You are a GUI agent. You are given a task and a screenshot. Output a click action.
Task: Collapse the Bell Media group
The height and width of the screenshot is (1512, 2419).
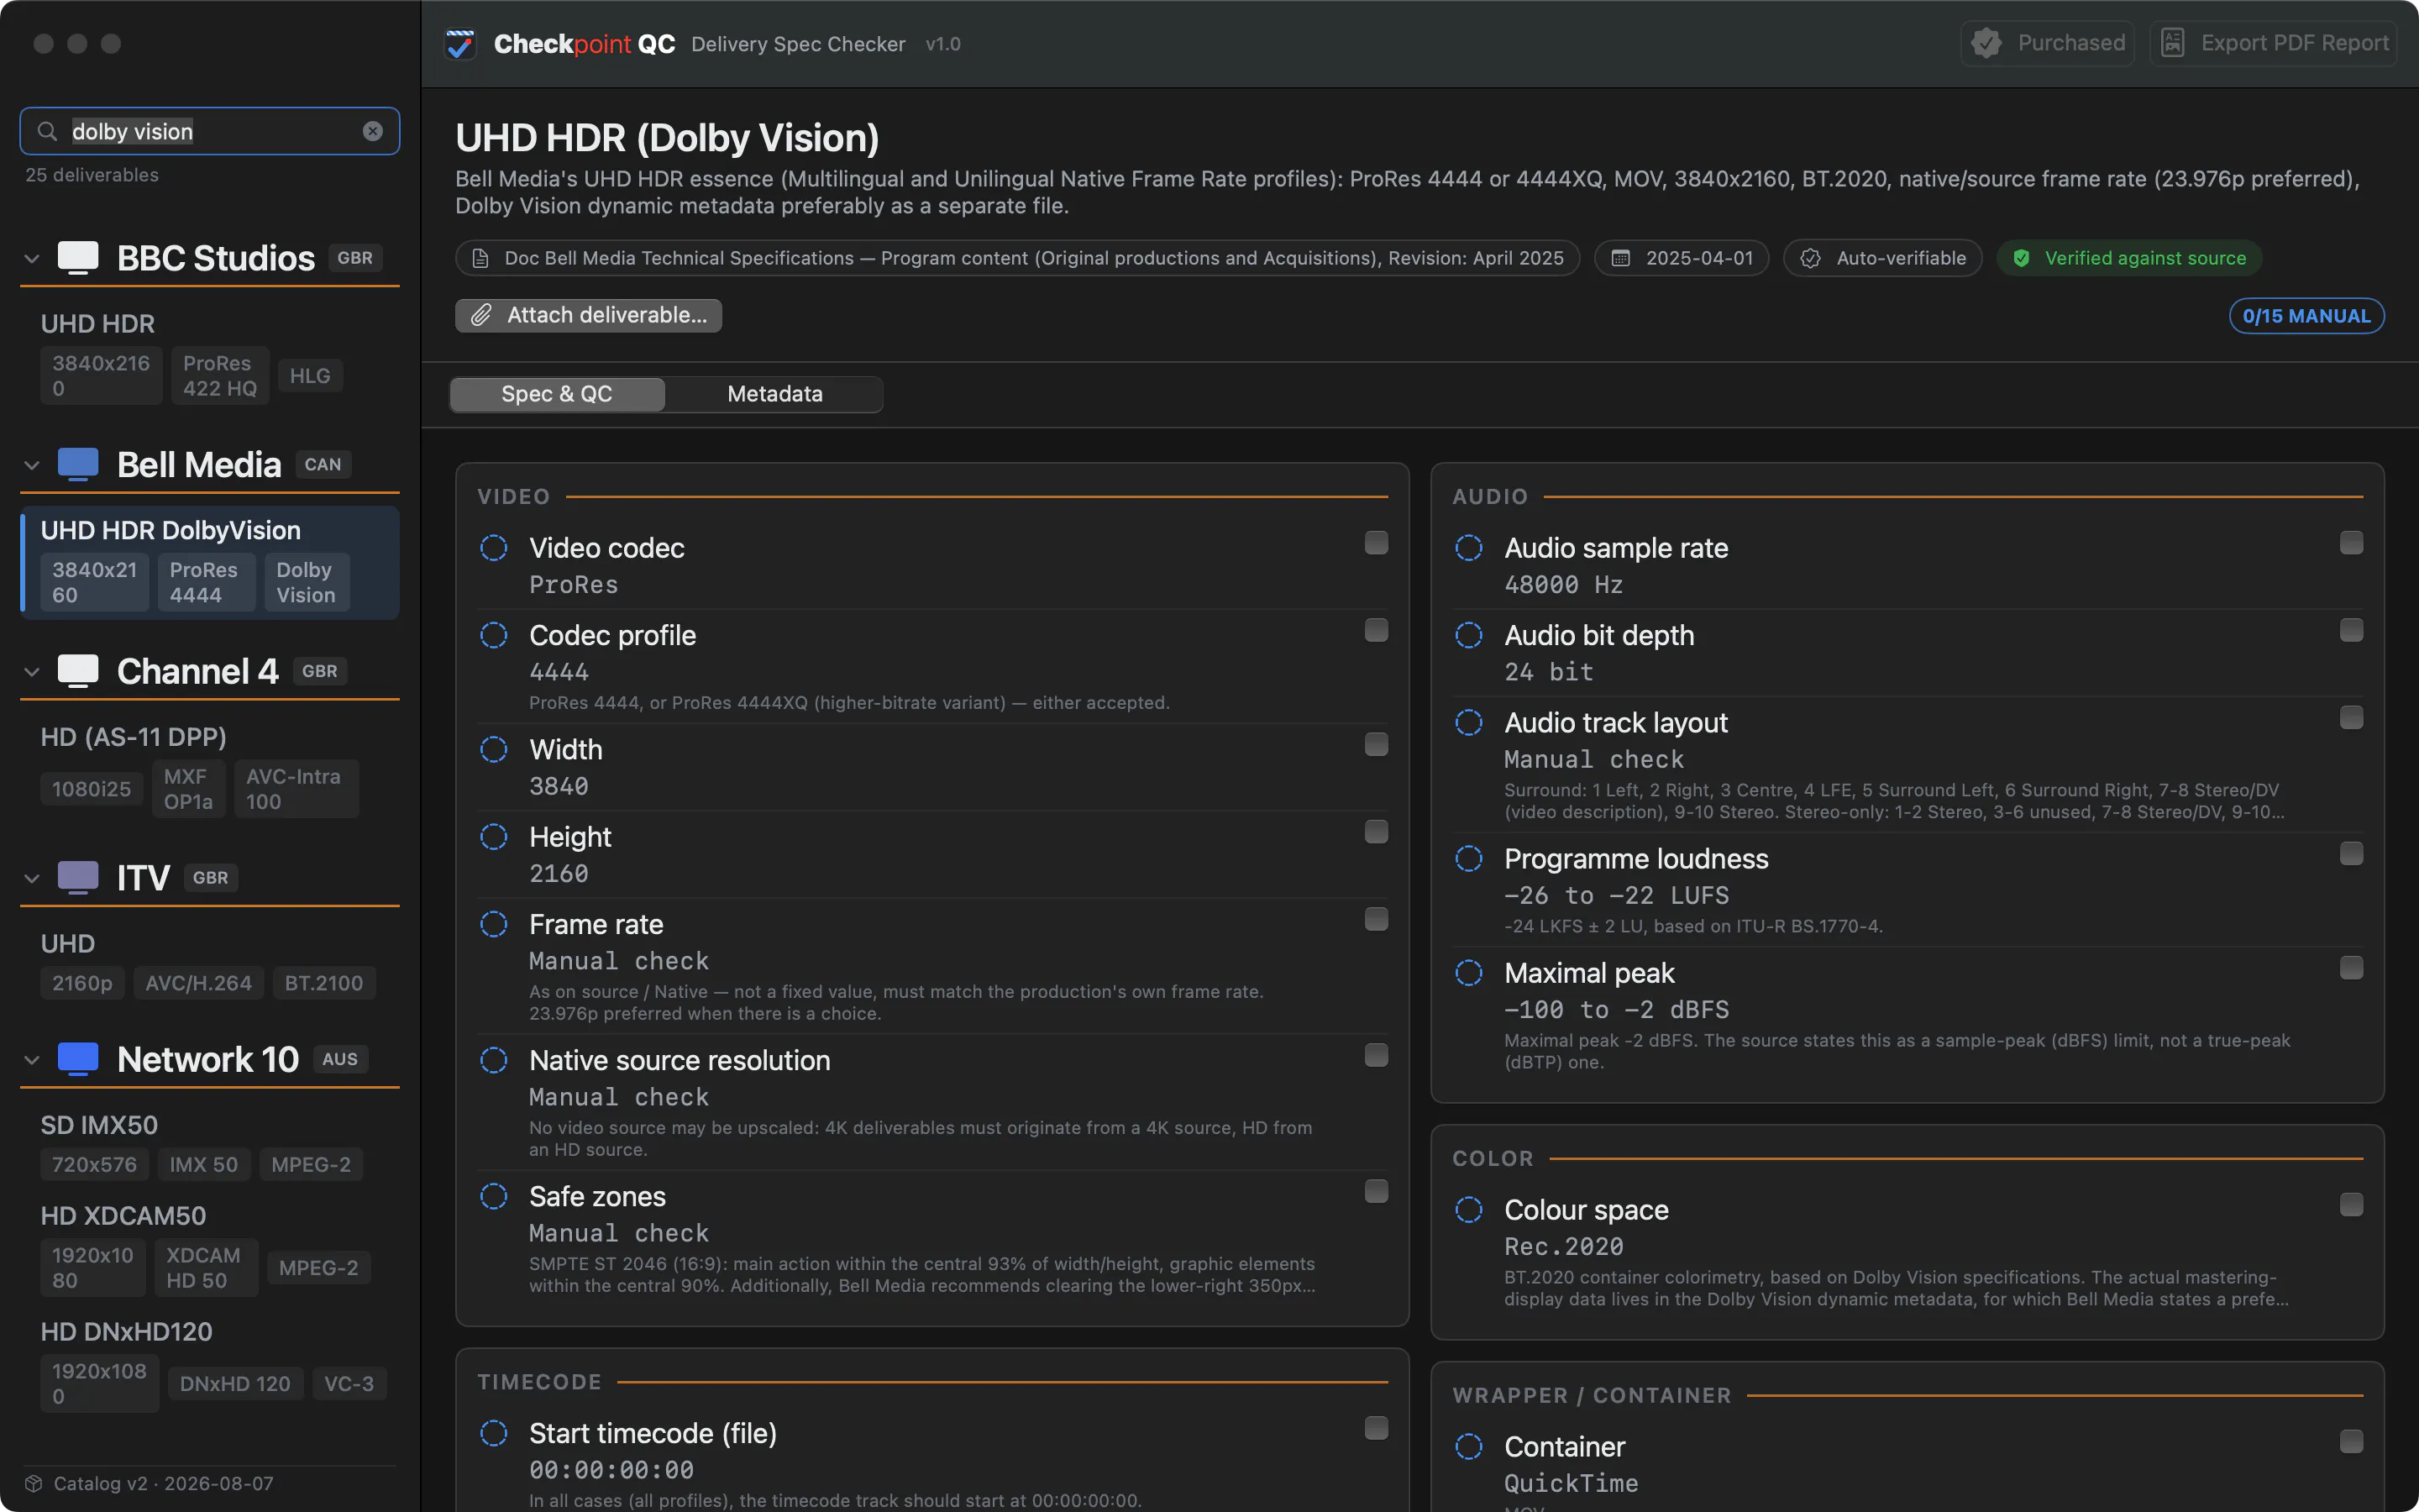click(x=32, y=465)
